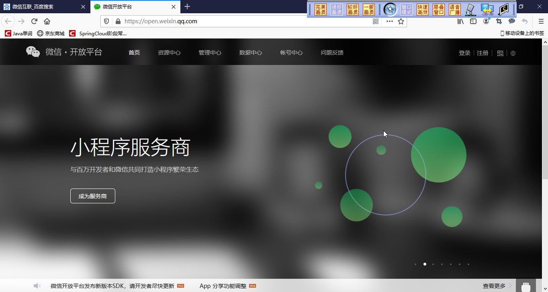Screen dimensions: 548x292
Task: Click the pushpin icon in floating toolbar
Action: [390, 9]
